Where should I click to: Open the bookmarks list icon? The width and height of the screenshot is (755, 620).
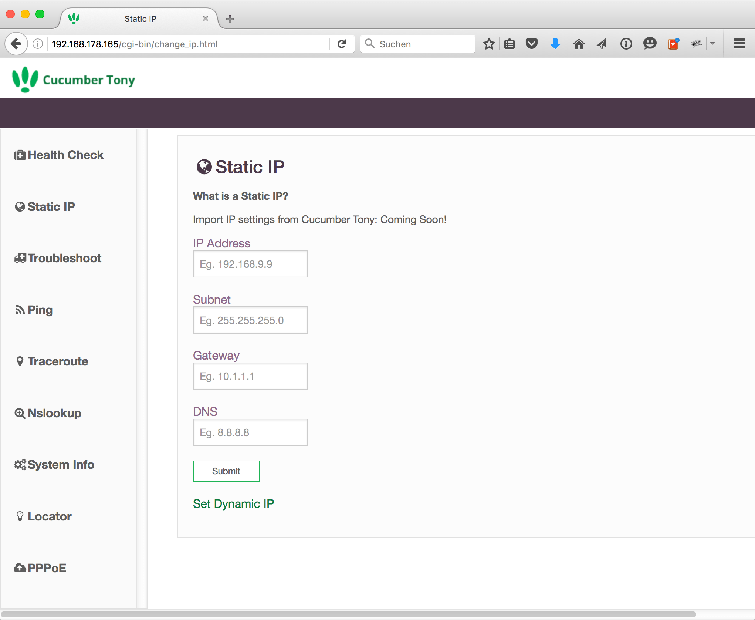click(509, 44)
